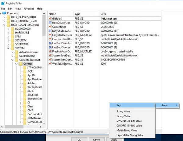The image size is (183, 141).
Task: Click the SOFTWARE key folder icon
Action: coord(13,44)
